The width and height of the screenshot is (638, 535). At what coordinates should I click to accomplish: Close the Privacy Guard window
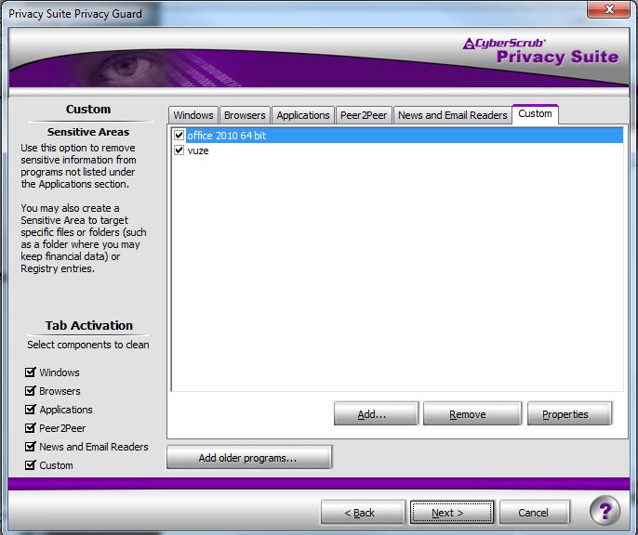(608, 9)
